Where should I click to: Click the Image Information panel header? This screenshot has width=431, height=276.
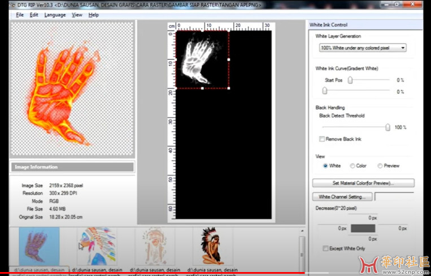[x=72, y=167]
